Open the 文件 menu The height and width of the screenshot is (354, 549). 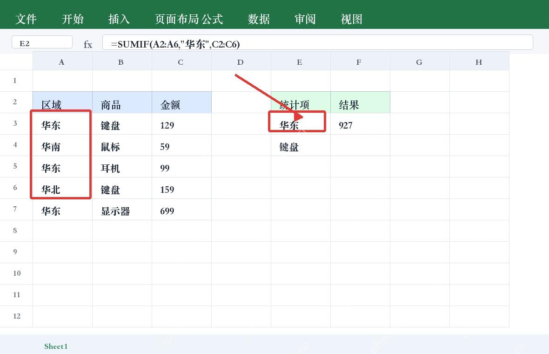[x=26, y=19]
